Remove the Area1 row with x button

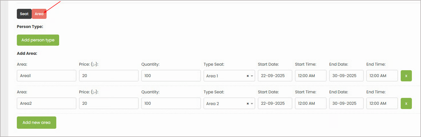click(406, 76)
